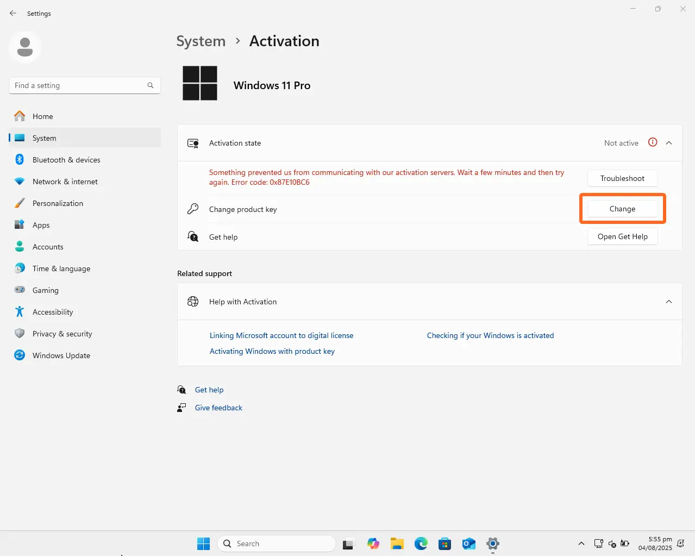Open Checking if your Windows is activated link
695x556 pixels.
(x=490, y=335)
